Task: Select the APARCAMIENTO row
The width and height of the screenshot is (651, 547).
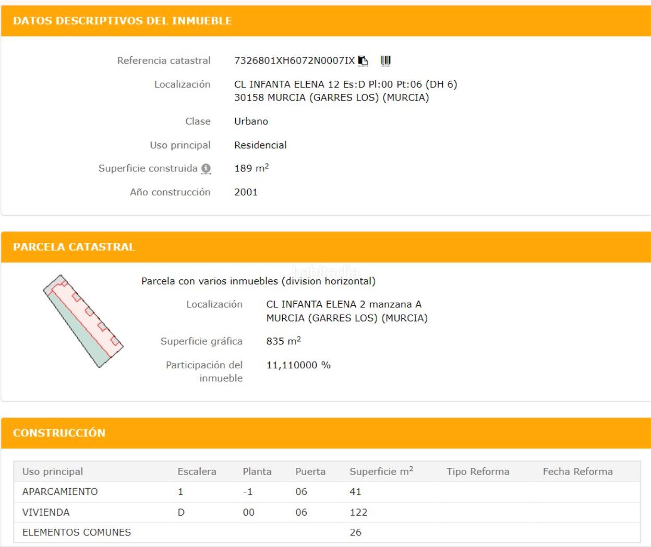Action: [x=60, y=492]
